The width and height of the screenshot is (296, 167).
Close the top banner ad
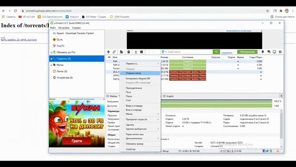click(x=261, y=31)
